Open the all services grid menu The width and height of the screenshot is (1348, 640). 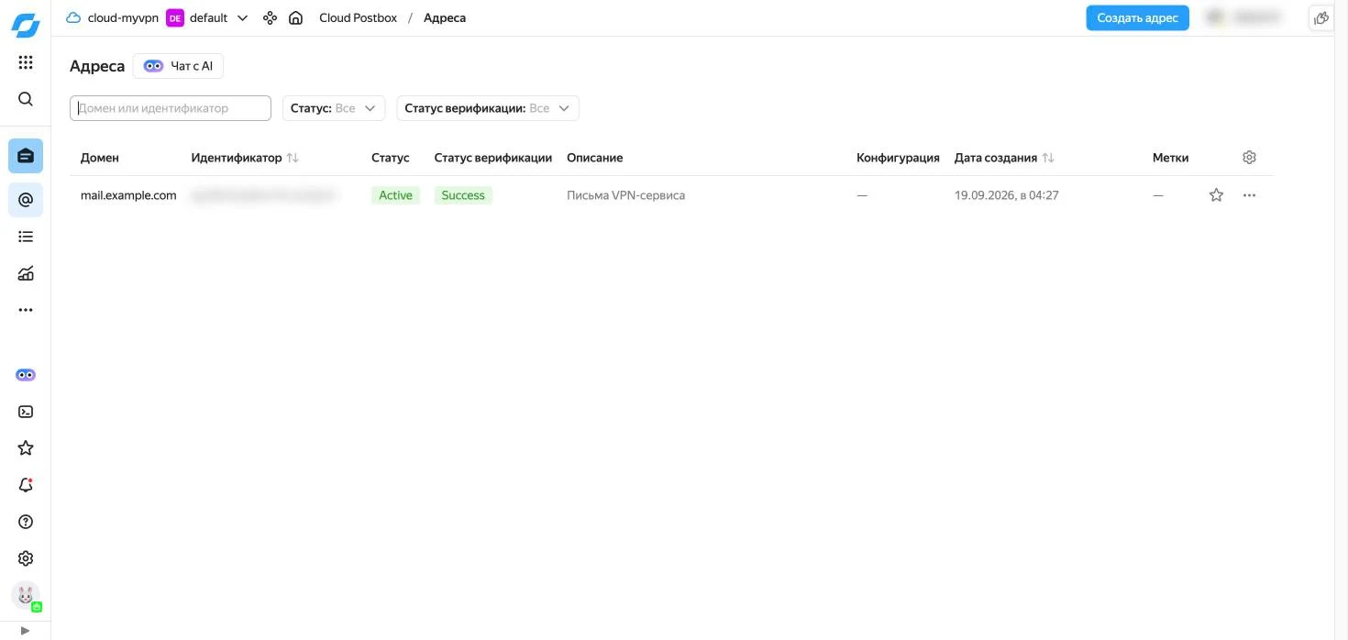[x=26, y=62]
